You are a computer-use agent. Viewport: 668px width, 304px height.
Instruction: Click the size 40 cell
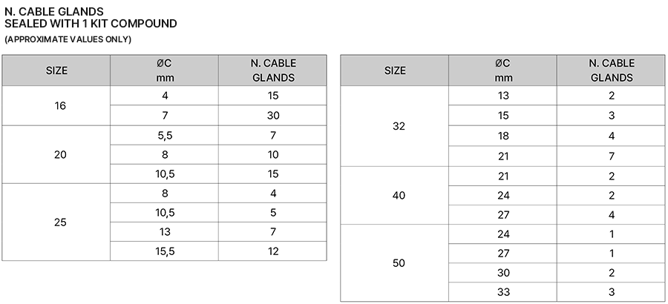399,196
